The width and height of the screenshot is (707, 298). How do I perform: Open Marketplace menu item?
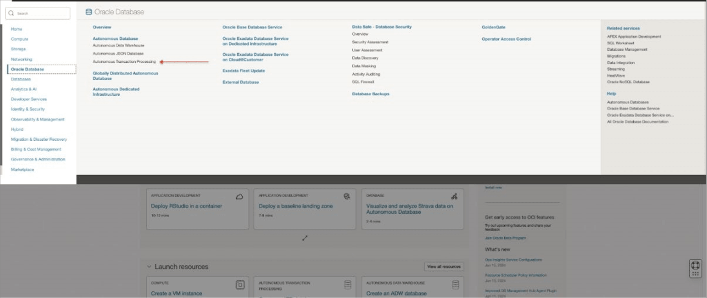[x=22, y=169]
